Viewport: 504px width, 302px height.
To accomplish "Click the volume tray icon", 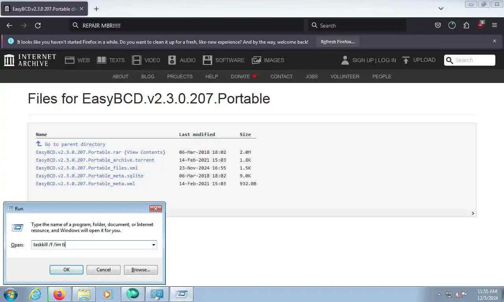I will click(x=457, y=294).
